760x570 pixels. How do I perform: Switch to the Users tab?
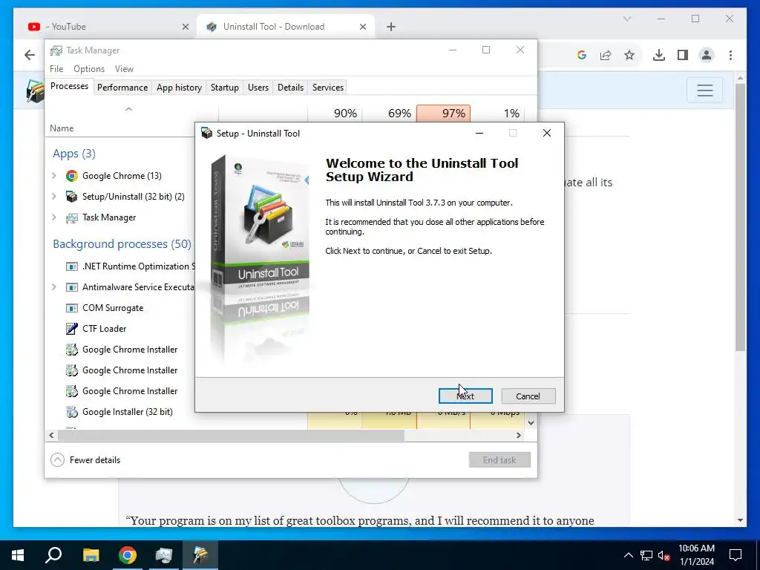click(x=258, y=88)
